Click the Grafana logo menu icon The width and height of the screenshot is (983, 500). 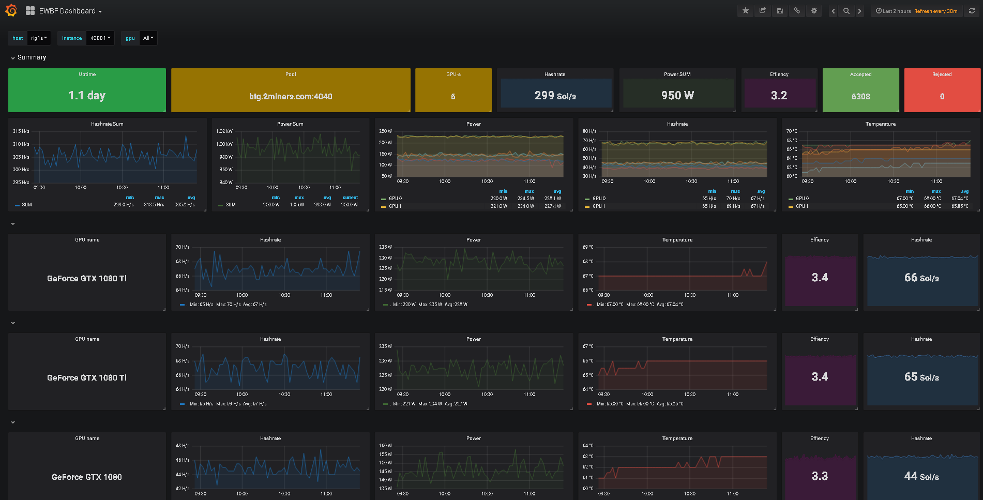pyautogui.click(x=11, y=10)
